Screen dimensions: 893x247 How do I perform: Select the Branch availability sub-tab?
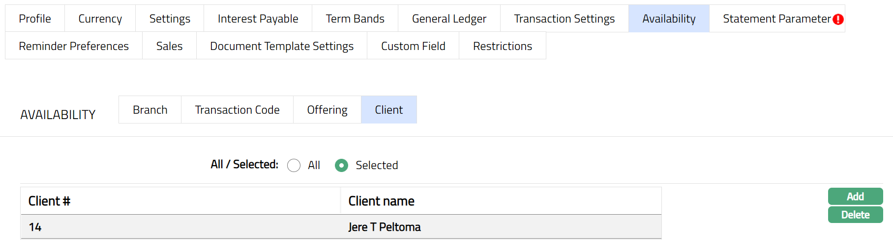150,110
